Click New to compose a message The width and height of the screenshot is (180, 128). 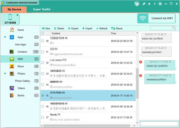click(46, 28)
